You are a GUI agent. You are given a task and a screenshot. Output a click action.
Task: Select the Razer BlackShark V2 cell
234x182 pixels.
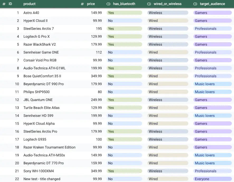[x=40, y=45]
